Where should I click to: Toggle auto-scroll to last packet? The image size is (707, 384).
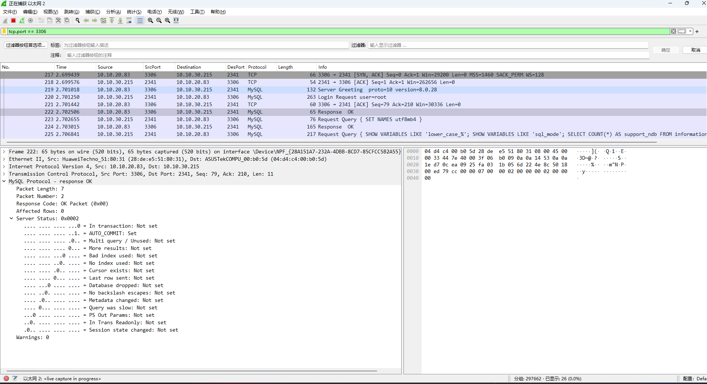[x=129, y=20]
